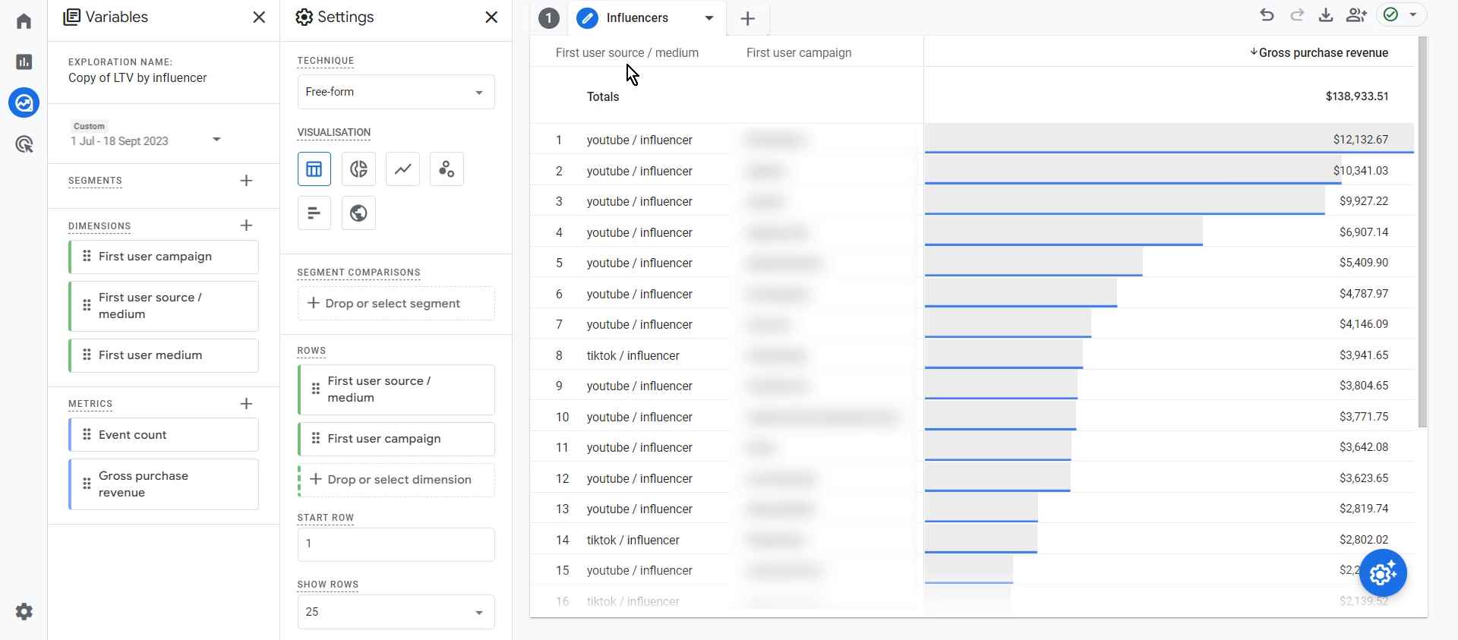
Task: Select First user source / medium row chip
Action: click(396, 389)
